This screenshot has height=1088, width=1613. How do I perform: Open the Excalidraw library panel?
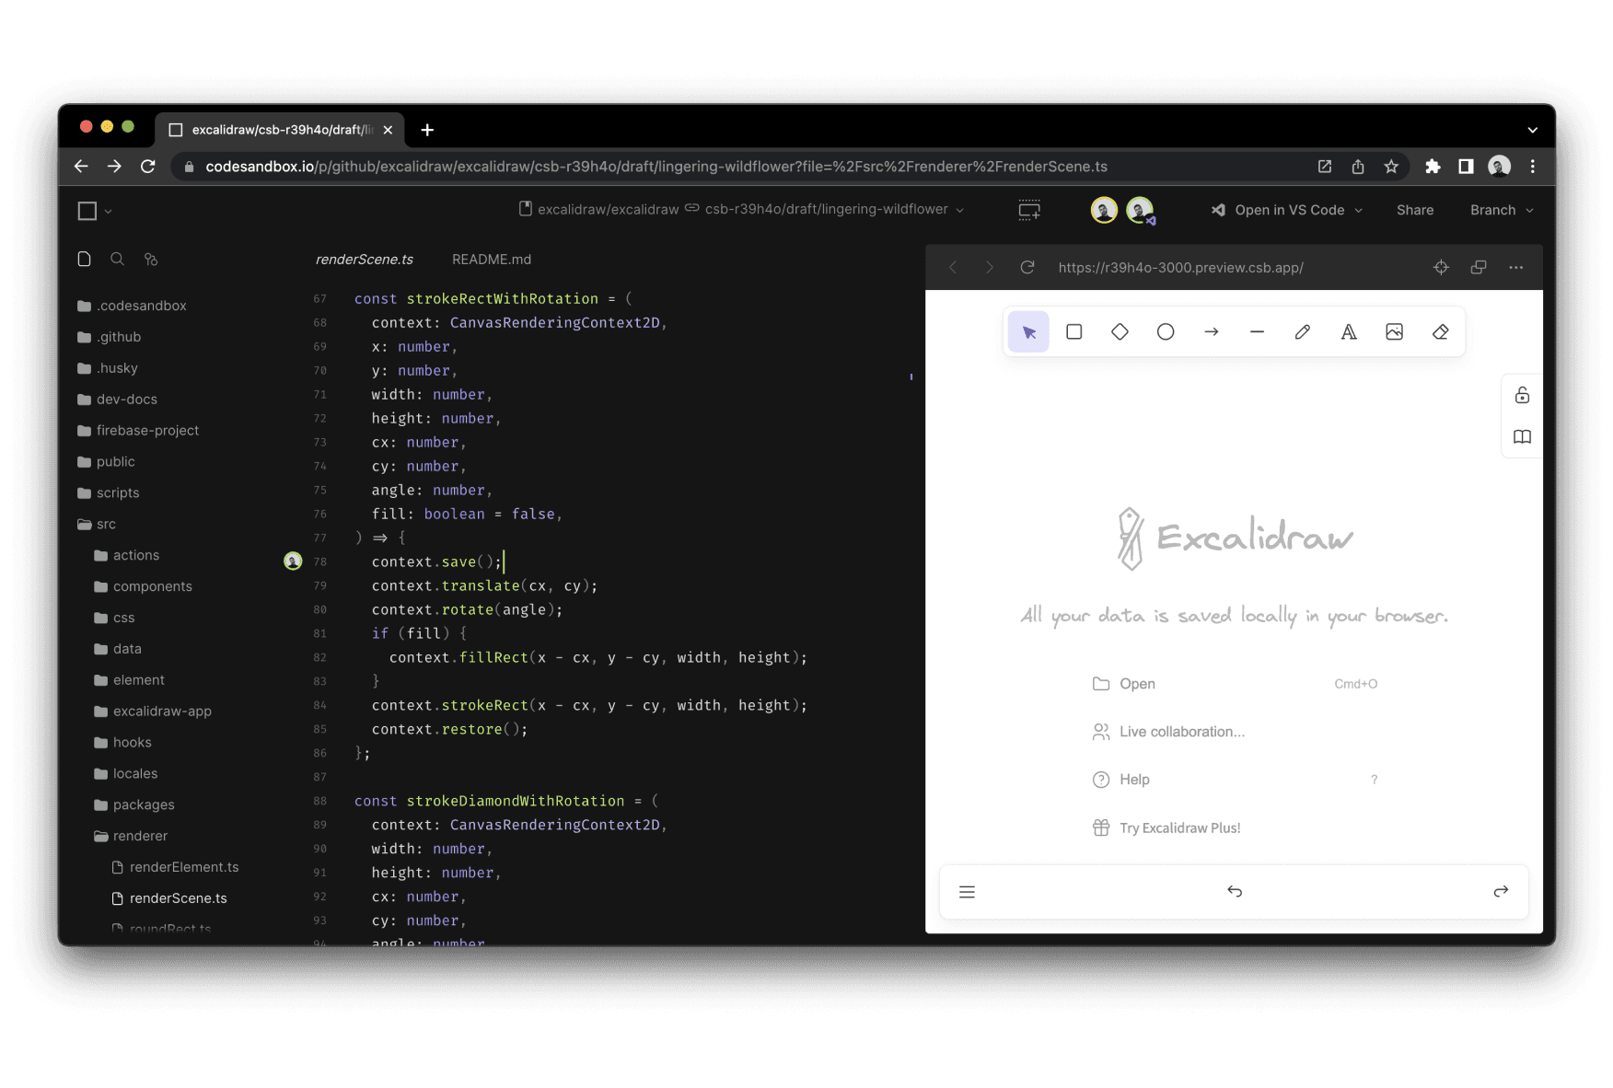pyautogui.click(x=1522, y=437)
